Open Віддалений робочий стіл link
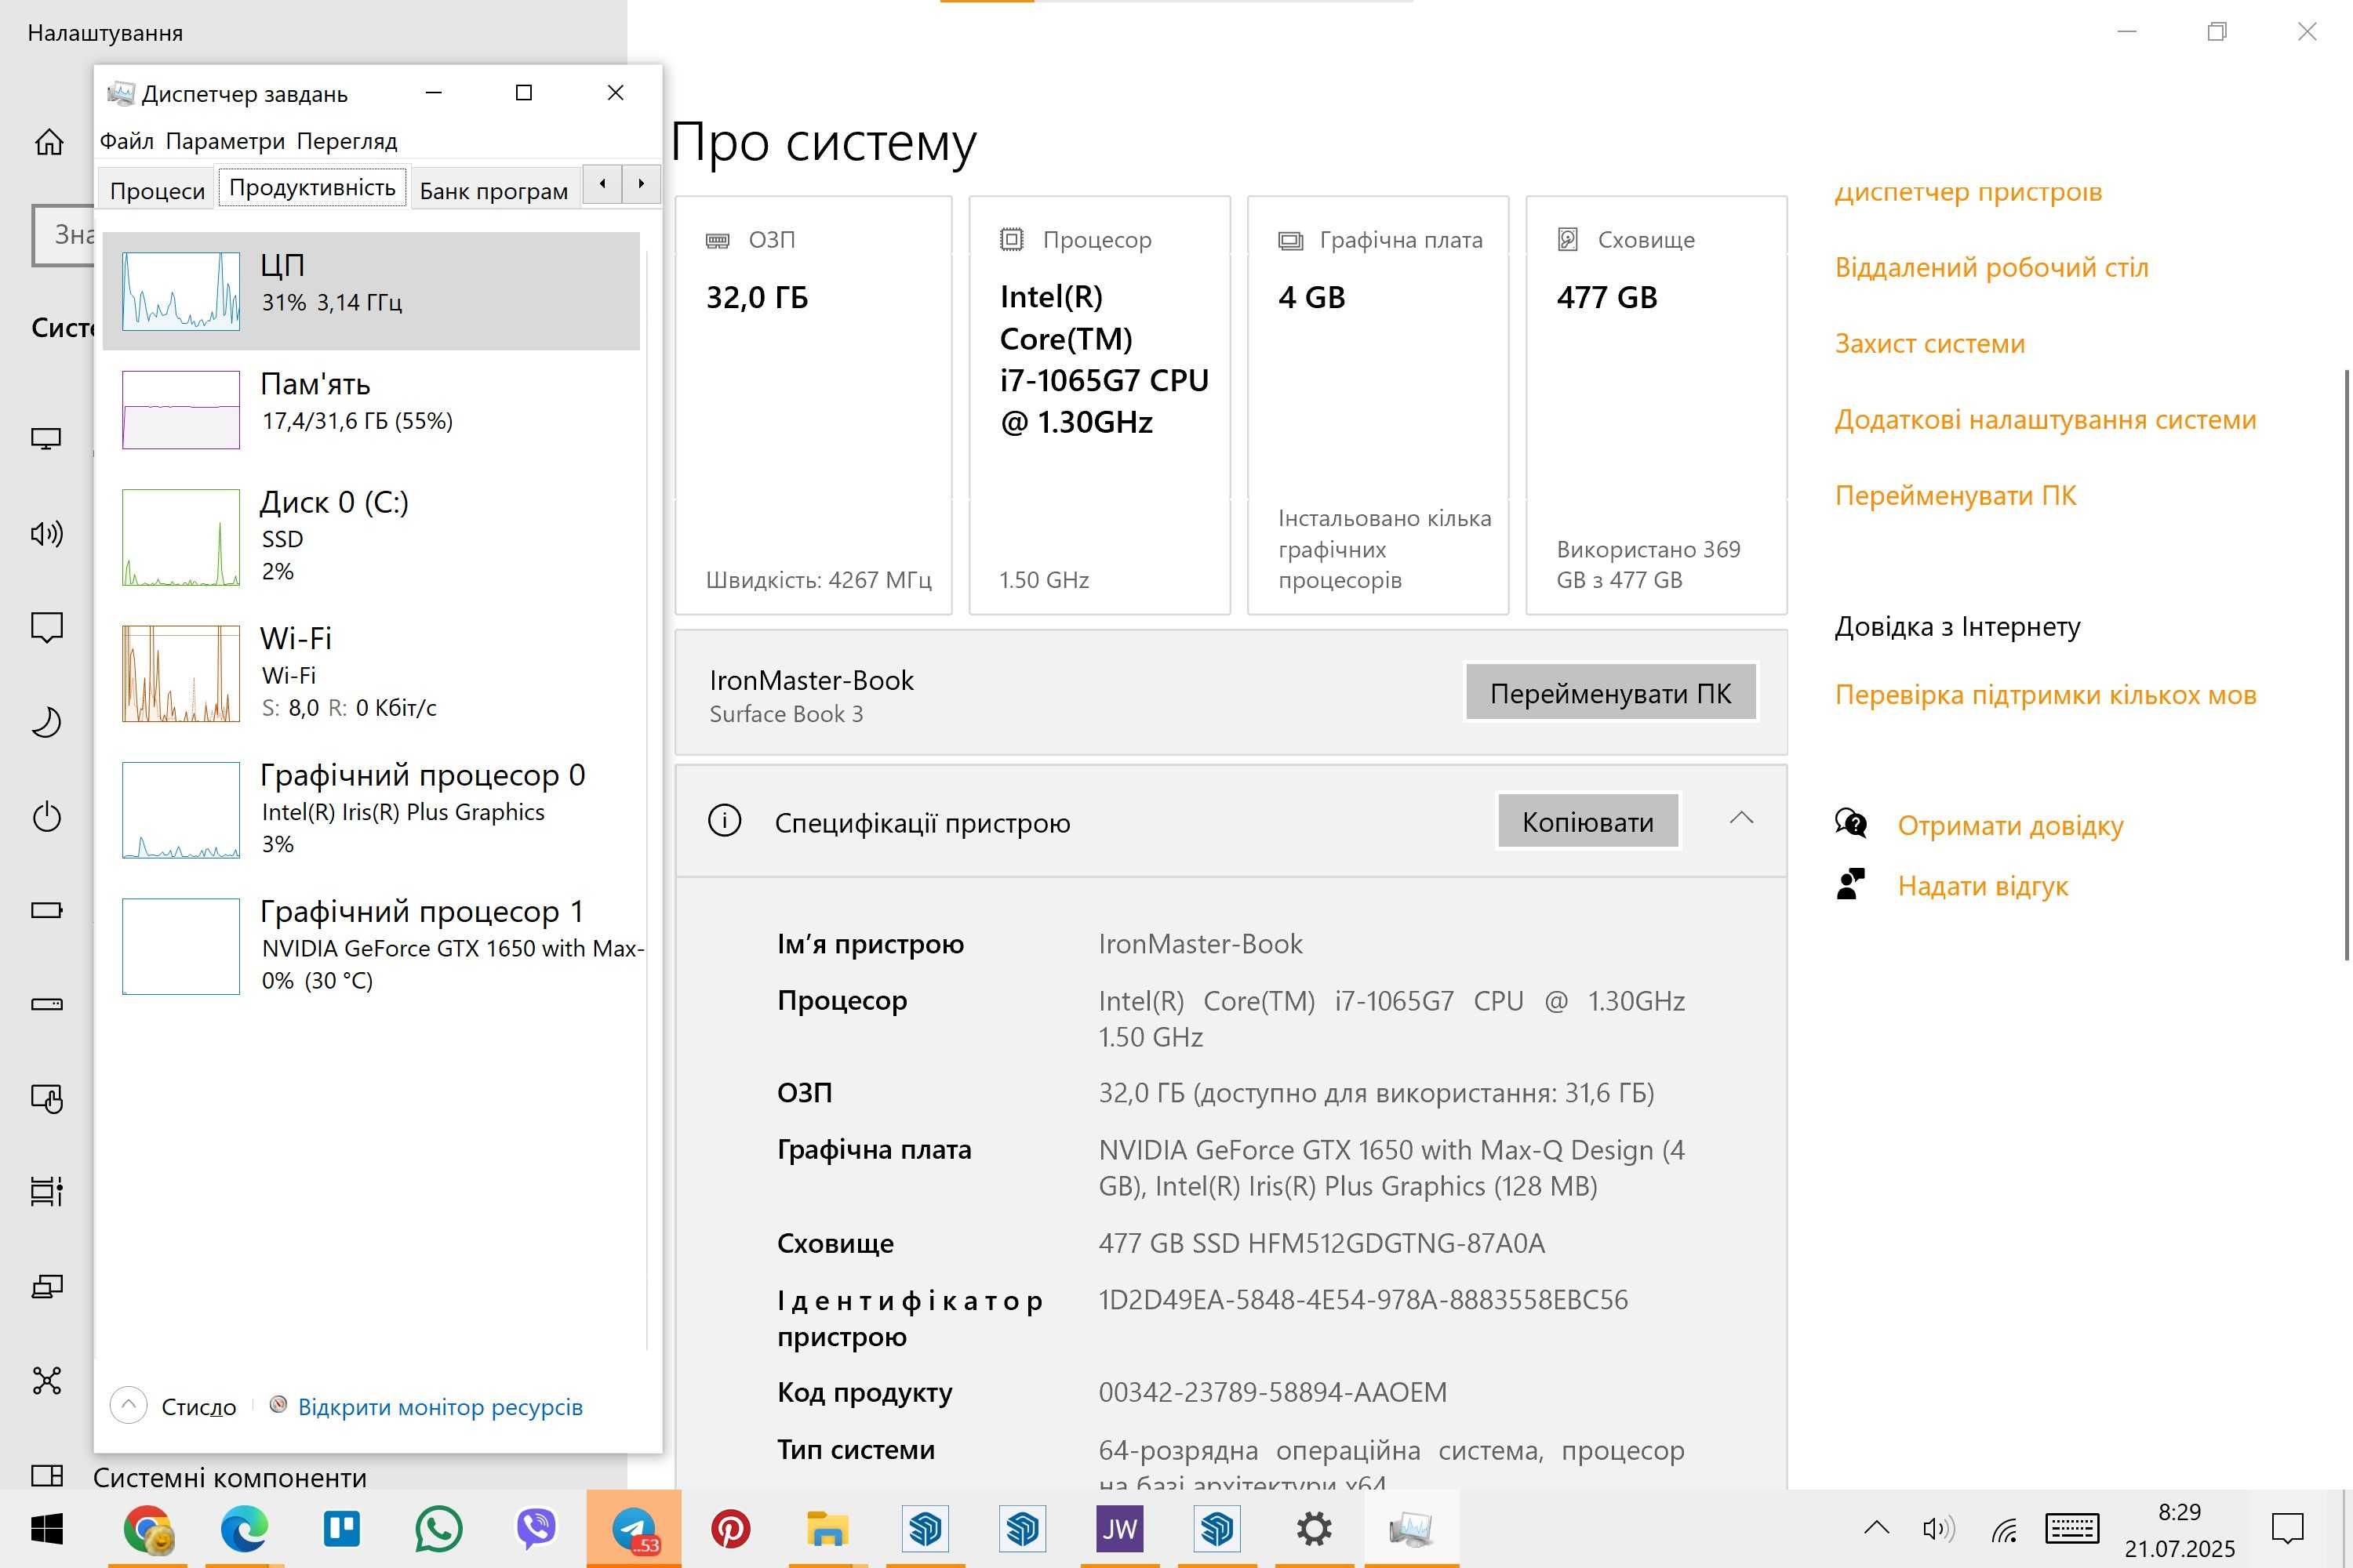 (x=1991, y=267)
